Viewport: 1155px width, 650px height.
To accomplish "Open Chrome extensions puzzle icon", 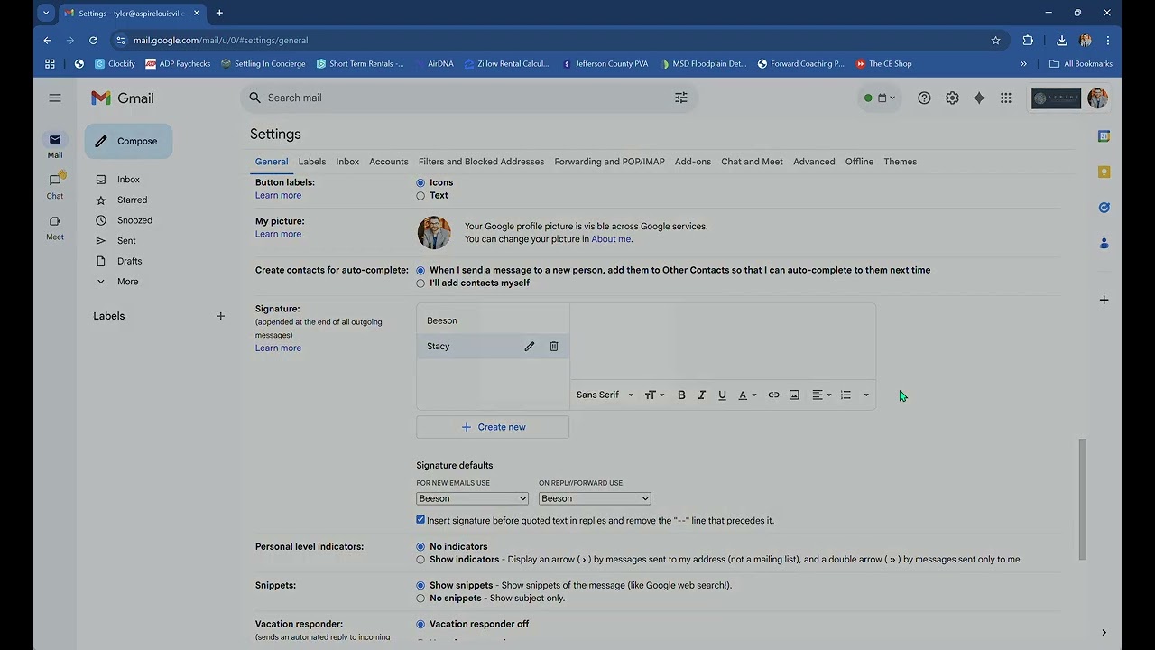I will tap(1028, 40).
